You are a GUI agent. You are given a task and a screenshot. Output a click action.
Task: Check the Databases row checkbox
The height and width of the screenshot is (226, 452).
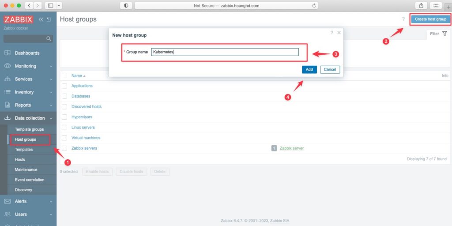(x=64, y=96)
